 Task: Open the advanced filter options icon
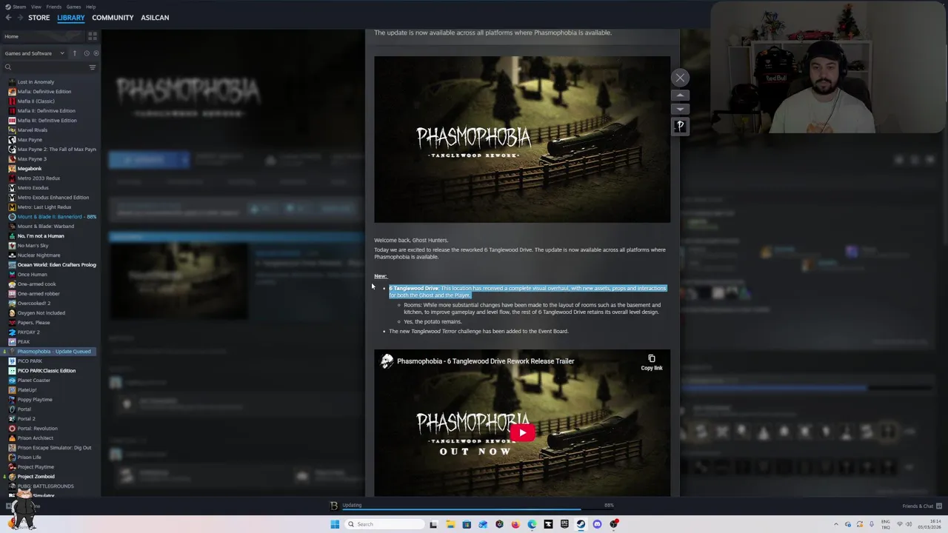93,67
